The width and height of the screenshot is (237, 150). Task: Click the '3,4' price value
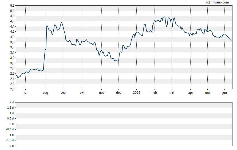12,53
